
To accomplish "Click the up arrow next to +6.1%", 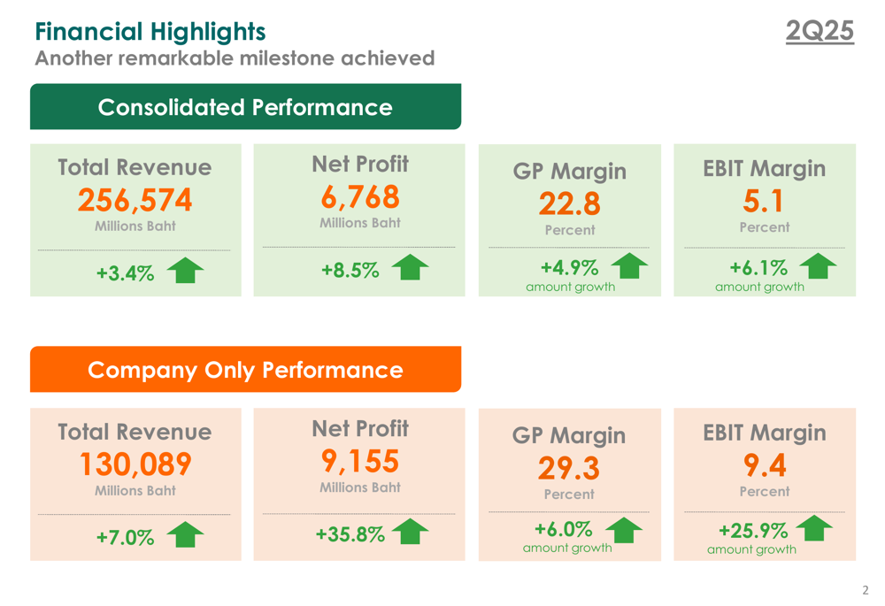I will tap(818, 265).
